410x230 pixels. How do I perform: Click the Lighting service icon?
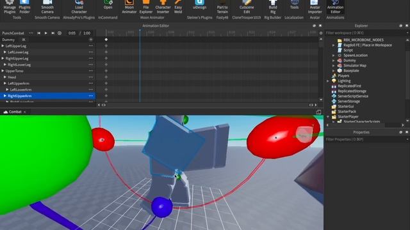coord(334,81)
